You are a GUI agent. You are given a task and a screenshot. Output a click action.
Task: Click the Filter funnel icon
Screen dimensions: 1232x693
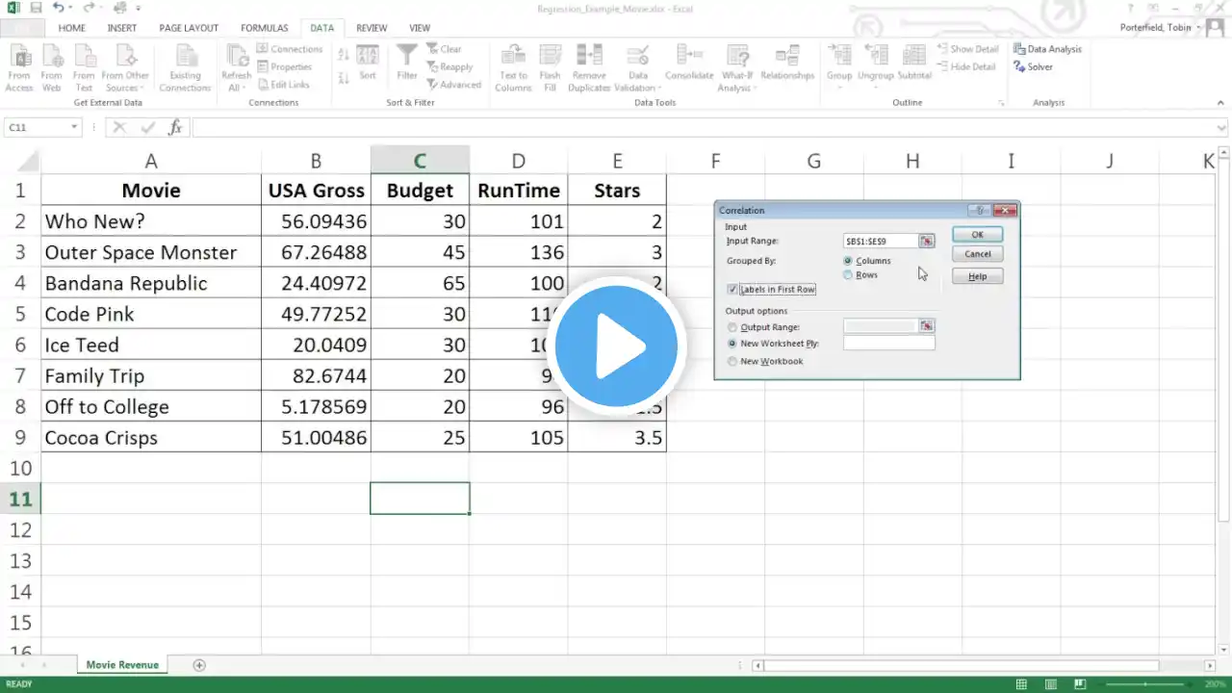[x=407, y=56]
